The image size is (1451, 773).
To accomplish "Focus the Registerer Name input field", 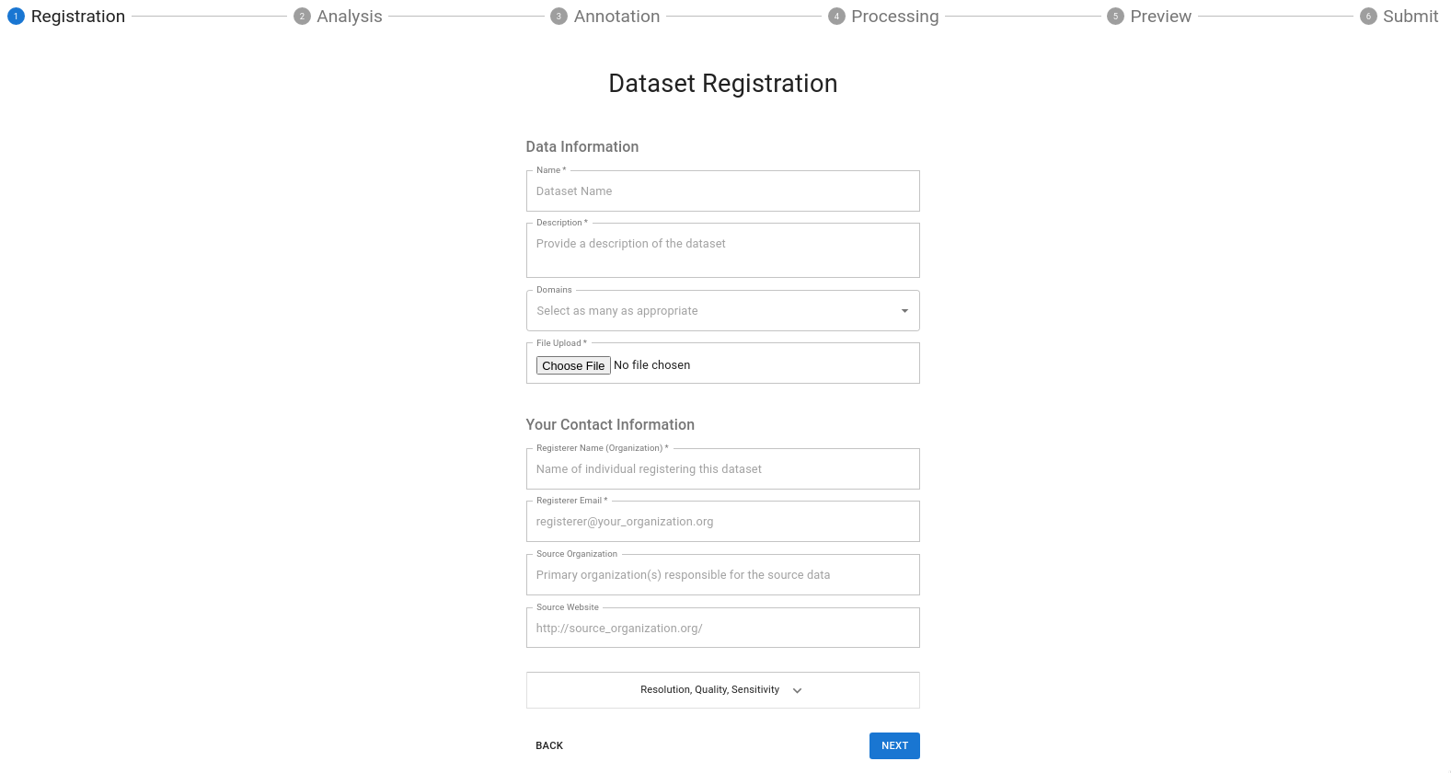I will 722,469.
